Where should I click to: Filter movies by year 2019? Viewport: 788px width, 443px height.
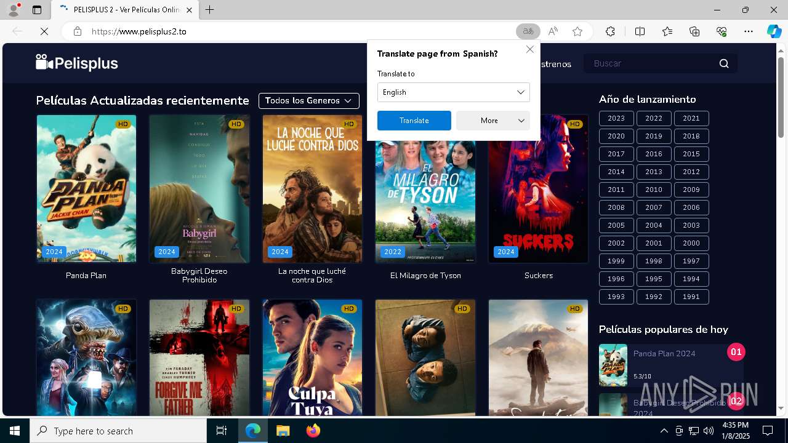654,137
